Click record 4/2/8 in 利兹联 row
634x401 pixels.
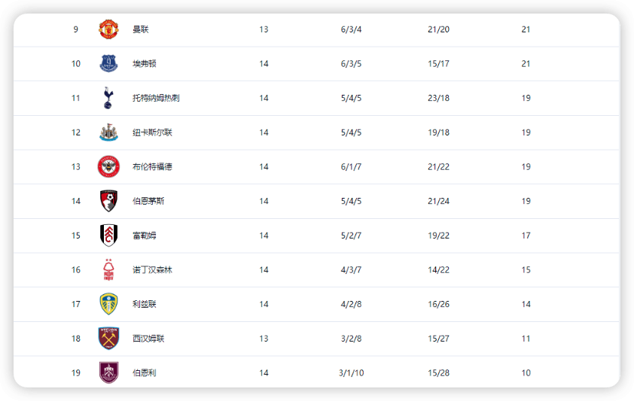[351, 304]
